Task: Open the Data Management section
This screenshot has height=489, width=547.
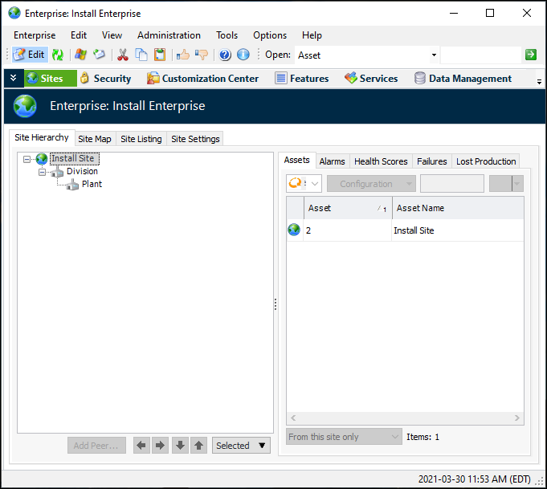Action: coord(463,79)
